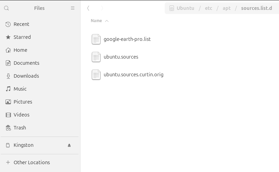Select the ubuntu.sources file icon
The width and height of the screenshot is (279, 172).
96,57
